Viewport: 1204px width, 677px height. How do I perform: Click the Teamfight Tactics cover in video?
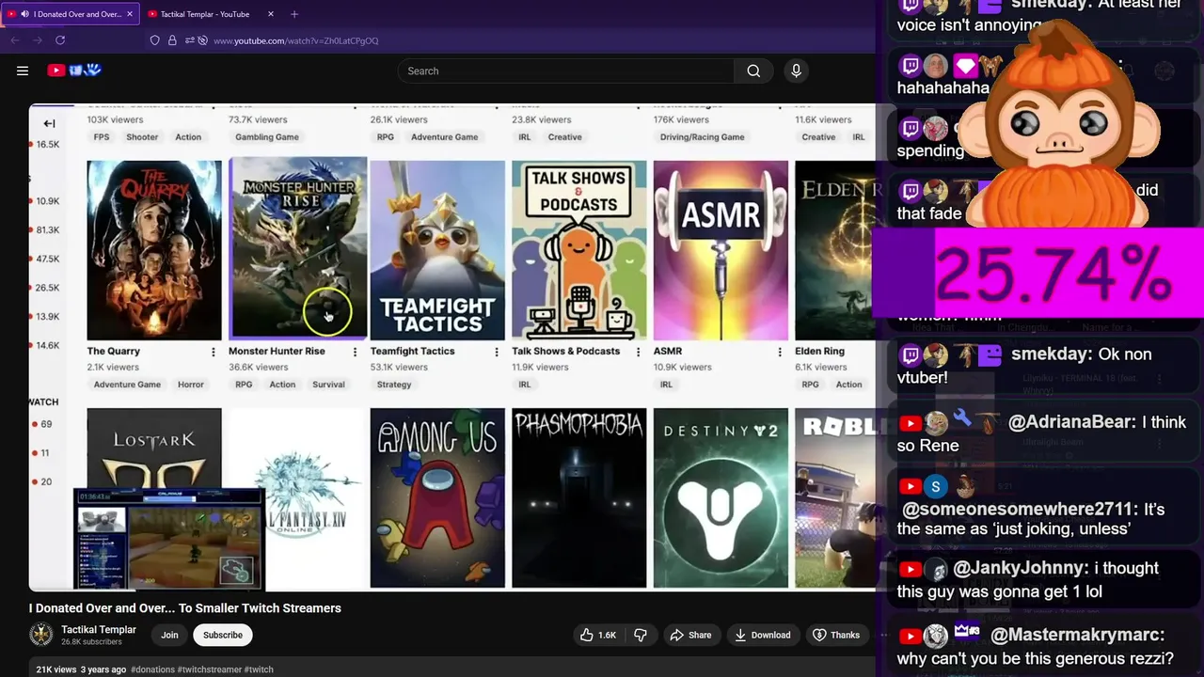pyautogui.click(x=437, y=250)
